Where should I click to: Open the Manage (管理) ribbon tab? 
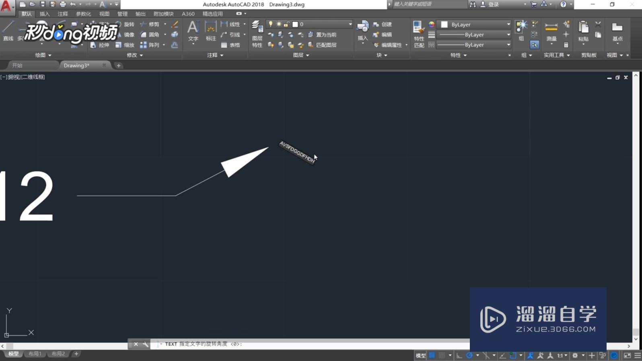point(122,14)
